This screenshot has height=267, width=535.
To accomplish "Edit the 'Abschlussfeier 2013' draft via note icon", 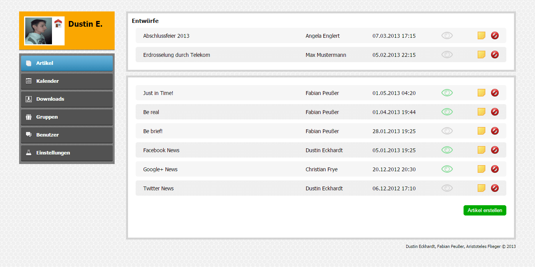I will coord(481,35).
